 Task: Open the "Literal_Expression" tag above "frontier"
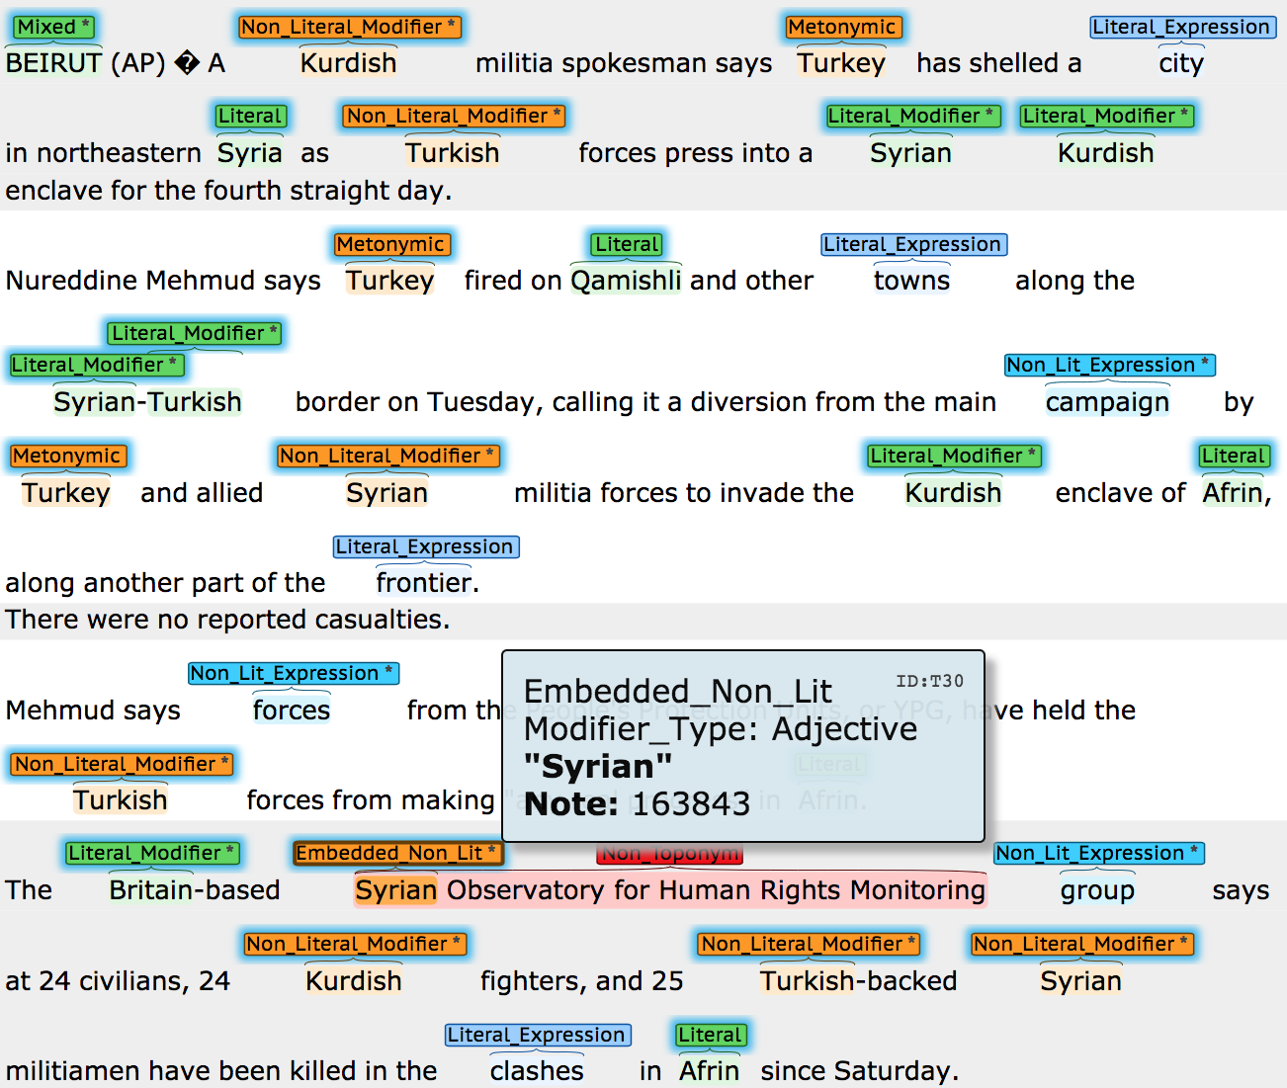click(x=425, y=546)
